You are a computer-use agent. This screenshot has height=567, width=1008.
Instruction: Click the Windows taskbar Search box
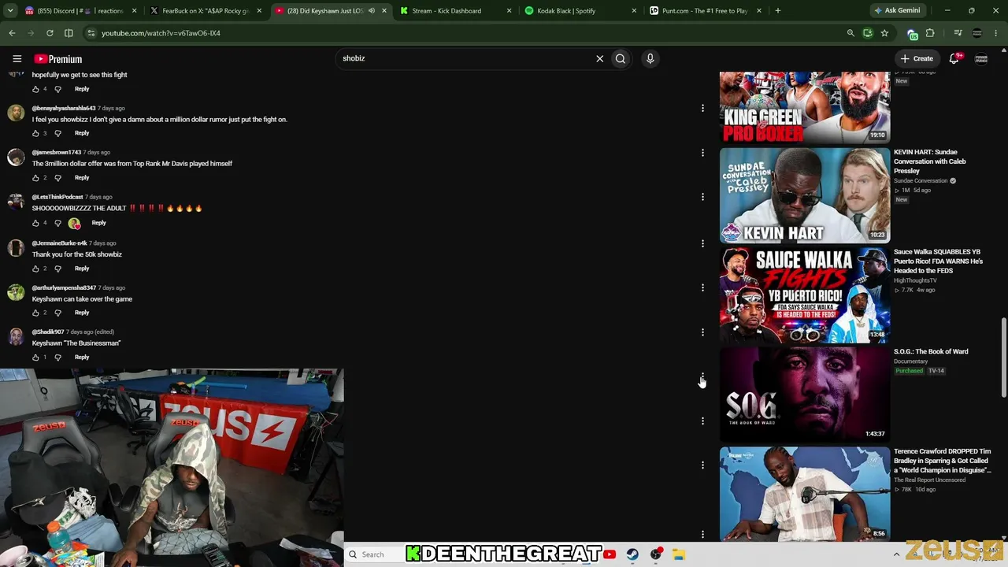pos(374,554)
